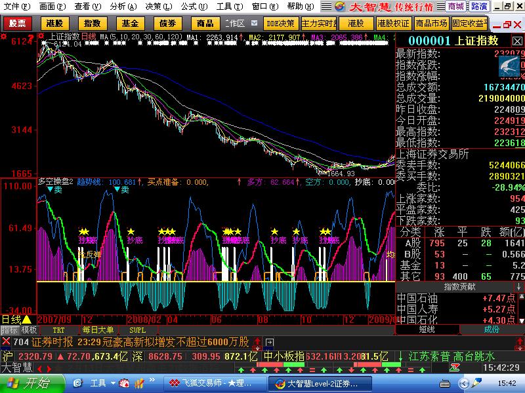Open the 商品 market button
Image resolution: width=525 pixels, height=393 pixels.
tap(205, 24)
